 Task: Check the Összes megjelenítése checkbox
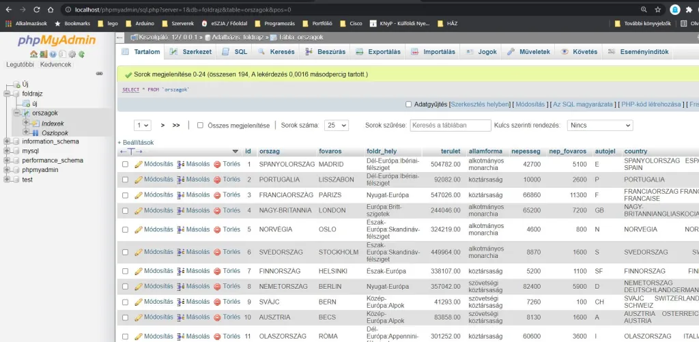pyautogui.click(x=200, y=126)
